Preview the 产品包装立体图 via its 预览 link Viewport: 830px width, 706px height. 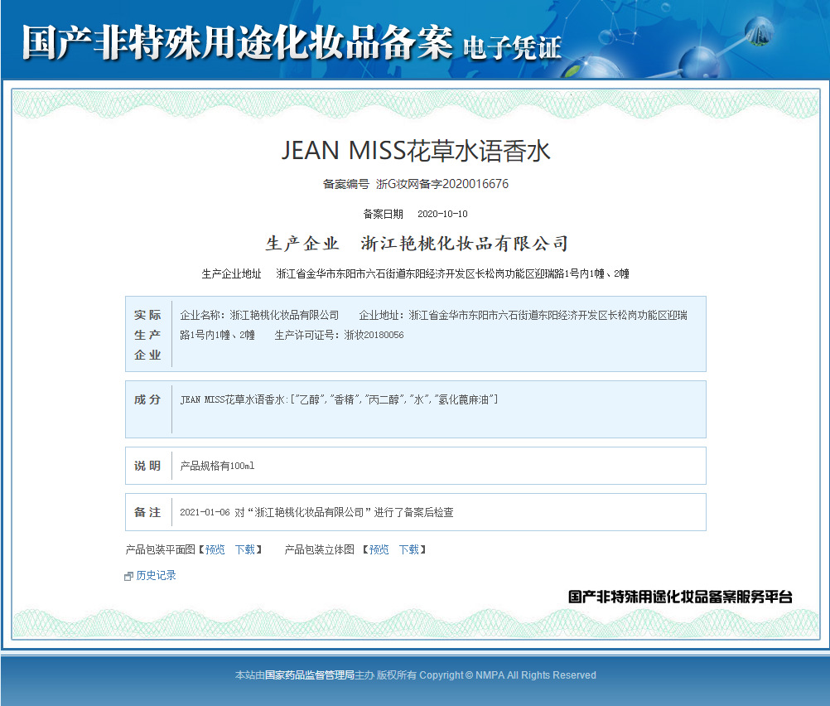click(x=379, y=549)
